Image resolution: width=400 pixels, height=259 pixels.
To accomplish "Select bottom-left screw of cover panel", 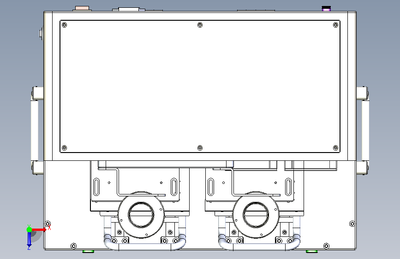I will [65, 148].
